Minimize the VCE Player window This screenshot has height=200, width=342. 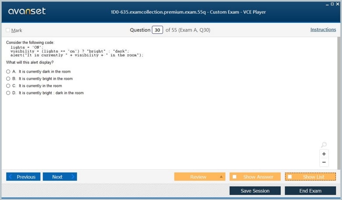click(327, 4)
